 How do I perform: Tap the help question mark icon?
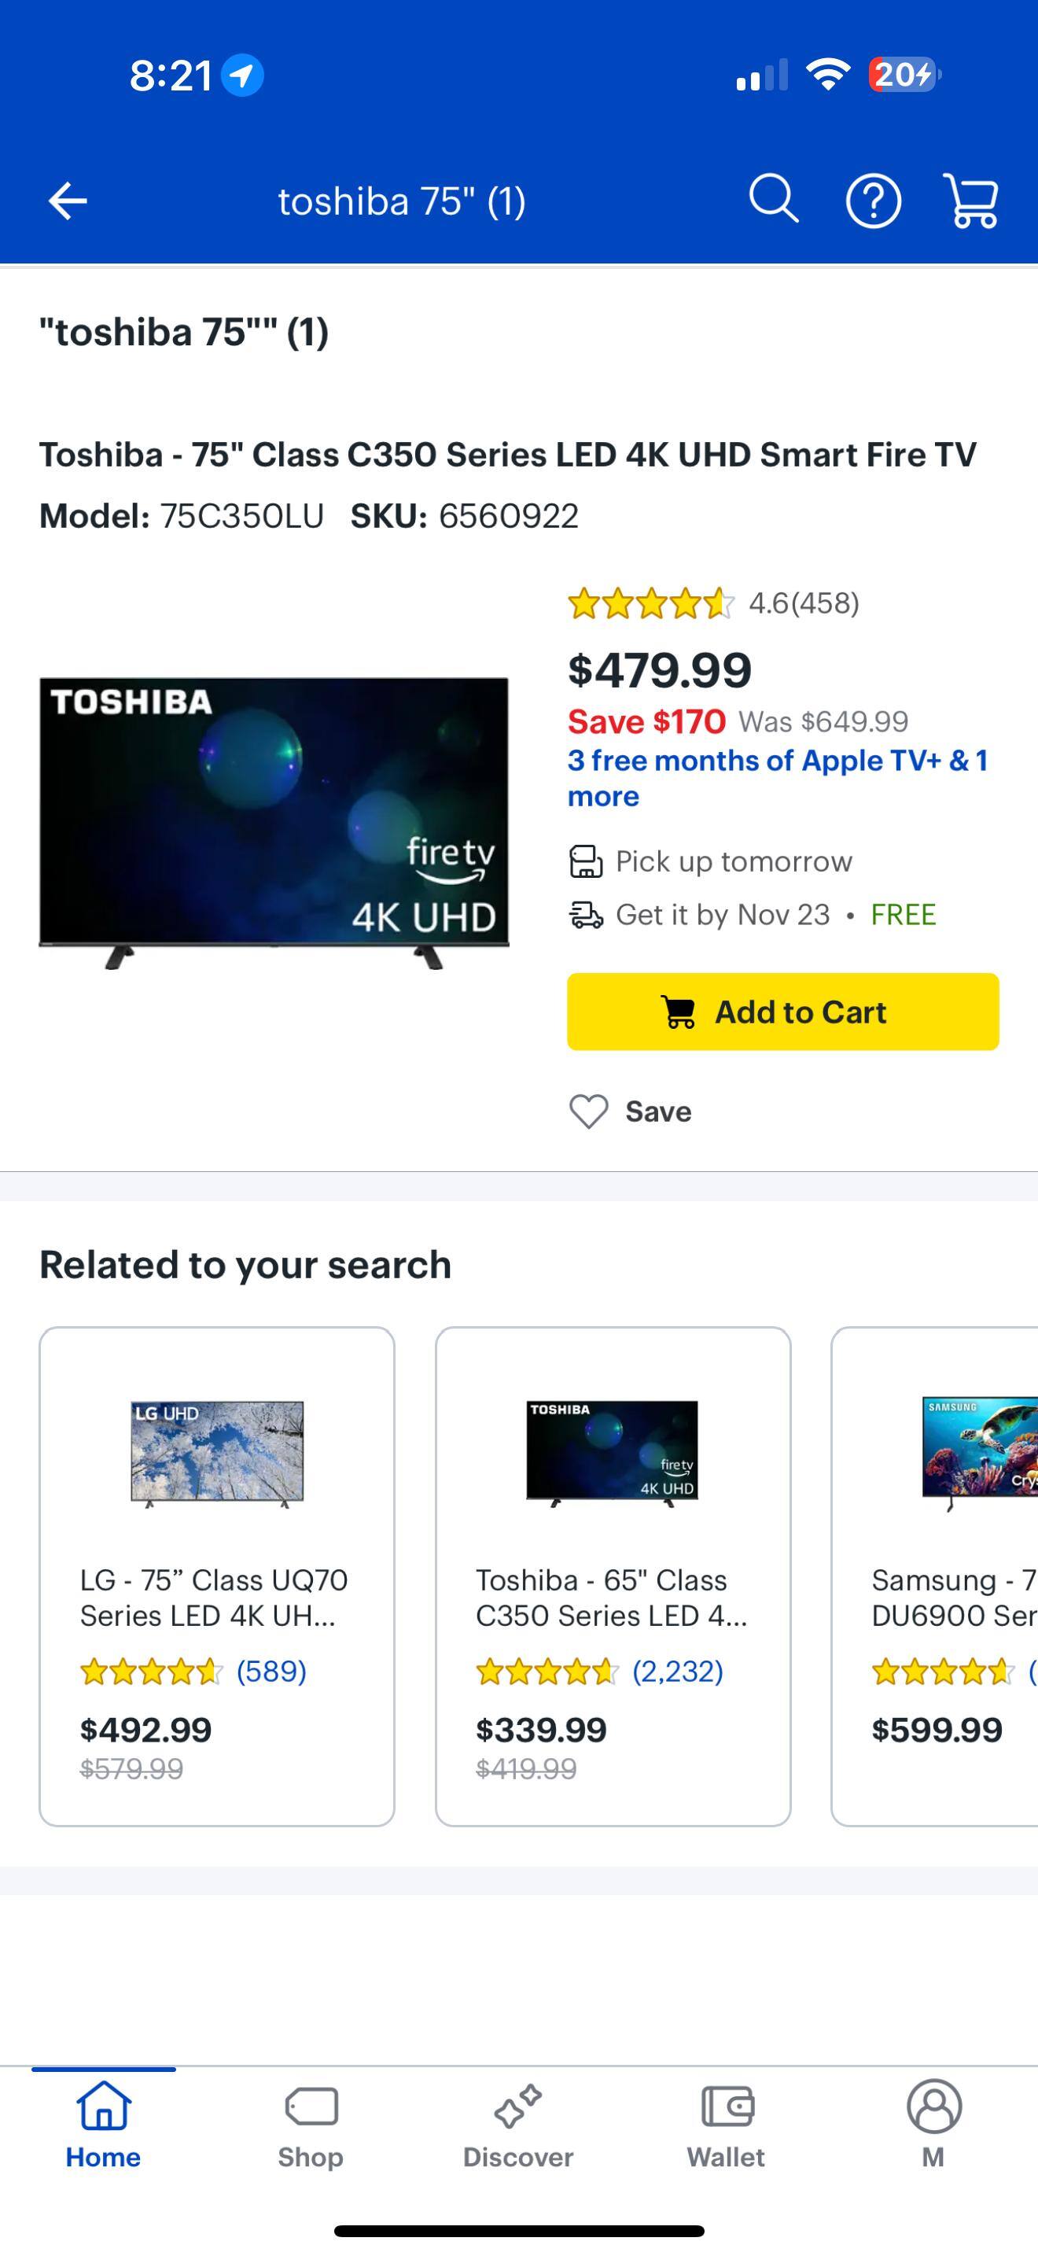coord(873,201)
